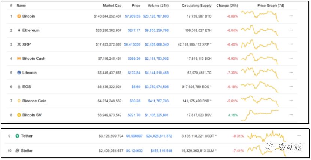Viewport: 311px width, 160px height.
Task: Open the more options menu for Tether row
Action: click(299, 136)
